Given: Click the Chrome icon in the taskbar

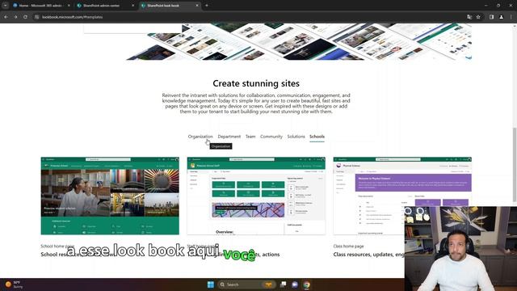Looking at the screenshot, I should tap(307, 285).
